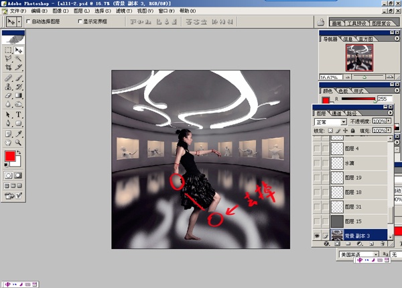This screenshot has height=288, width=402.
Task: Select the Pen tool
Action: (x=8, y=123)
